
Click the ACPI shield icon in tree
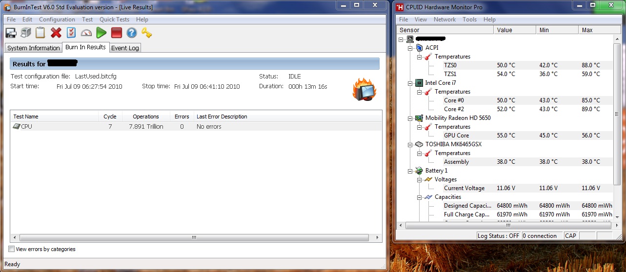click(x=419, y=48)
